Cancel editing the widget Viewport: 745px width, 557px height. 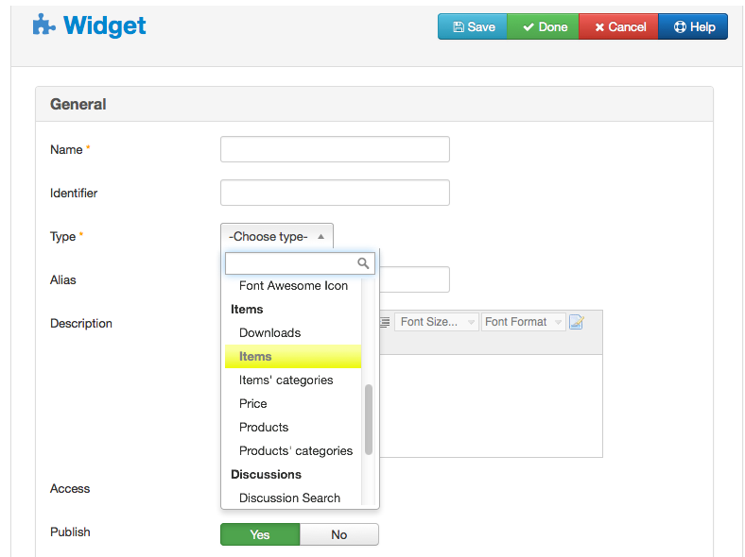(618, 26)
